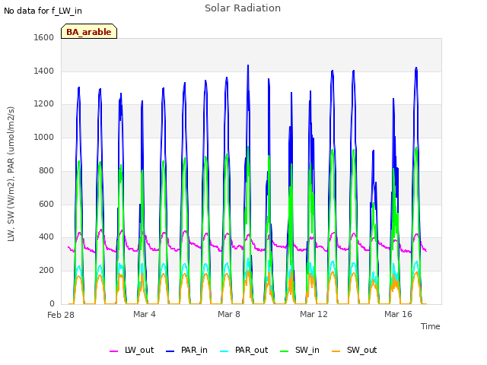Click the Mar 12 x-axis label
Viewport: 487px width, 365px height.
pyautogui.click(x=314, y=314)
